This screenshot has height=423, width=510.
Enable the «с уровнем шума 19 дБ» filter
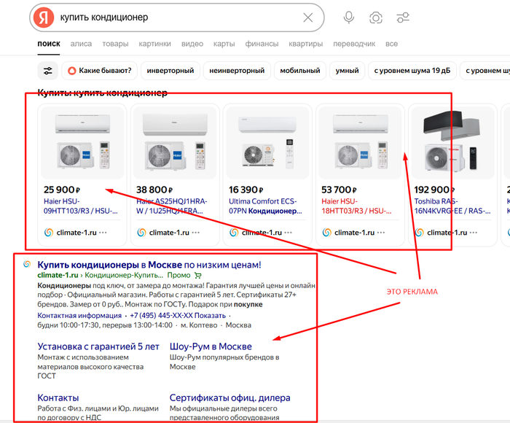412,71
